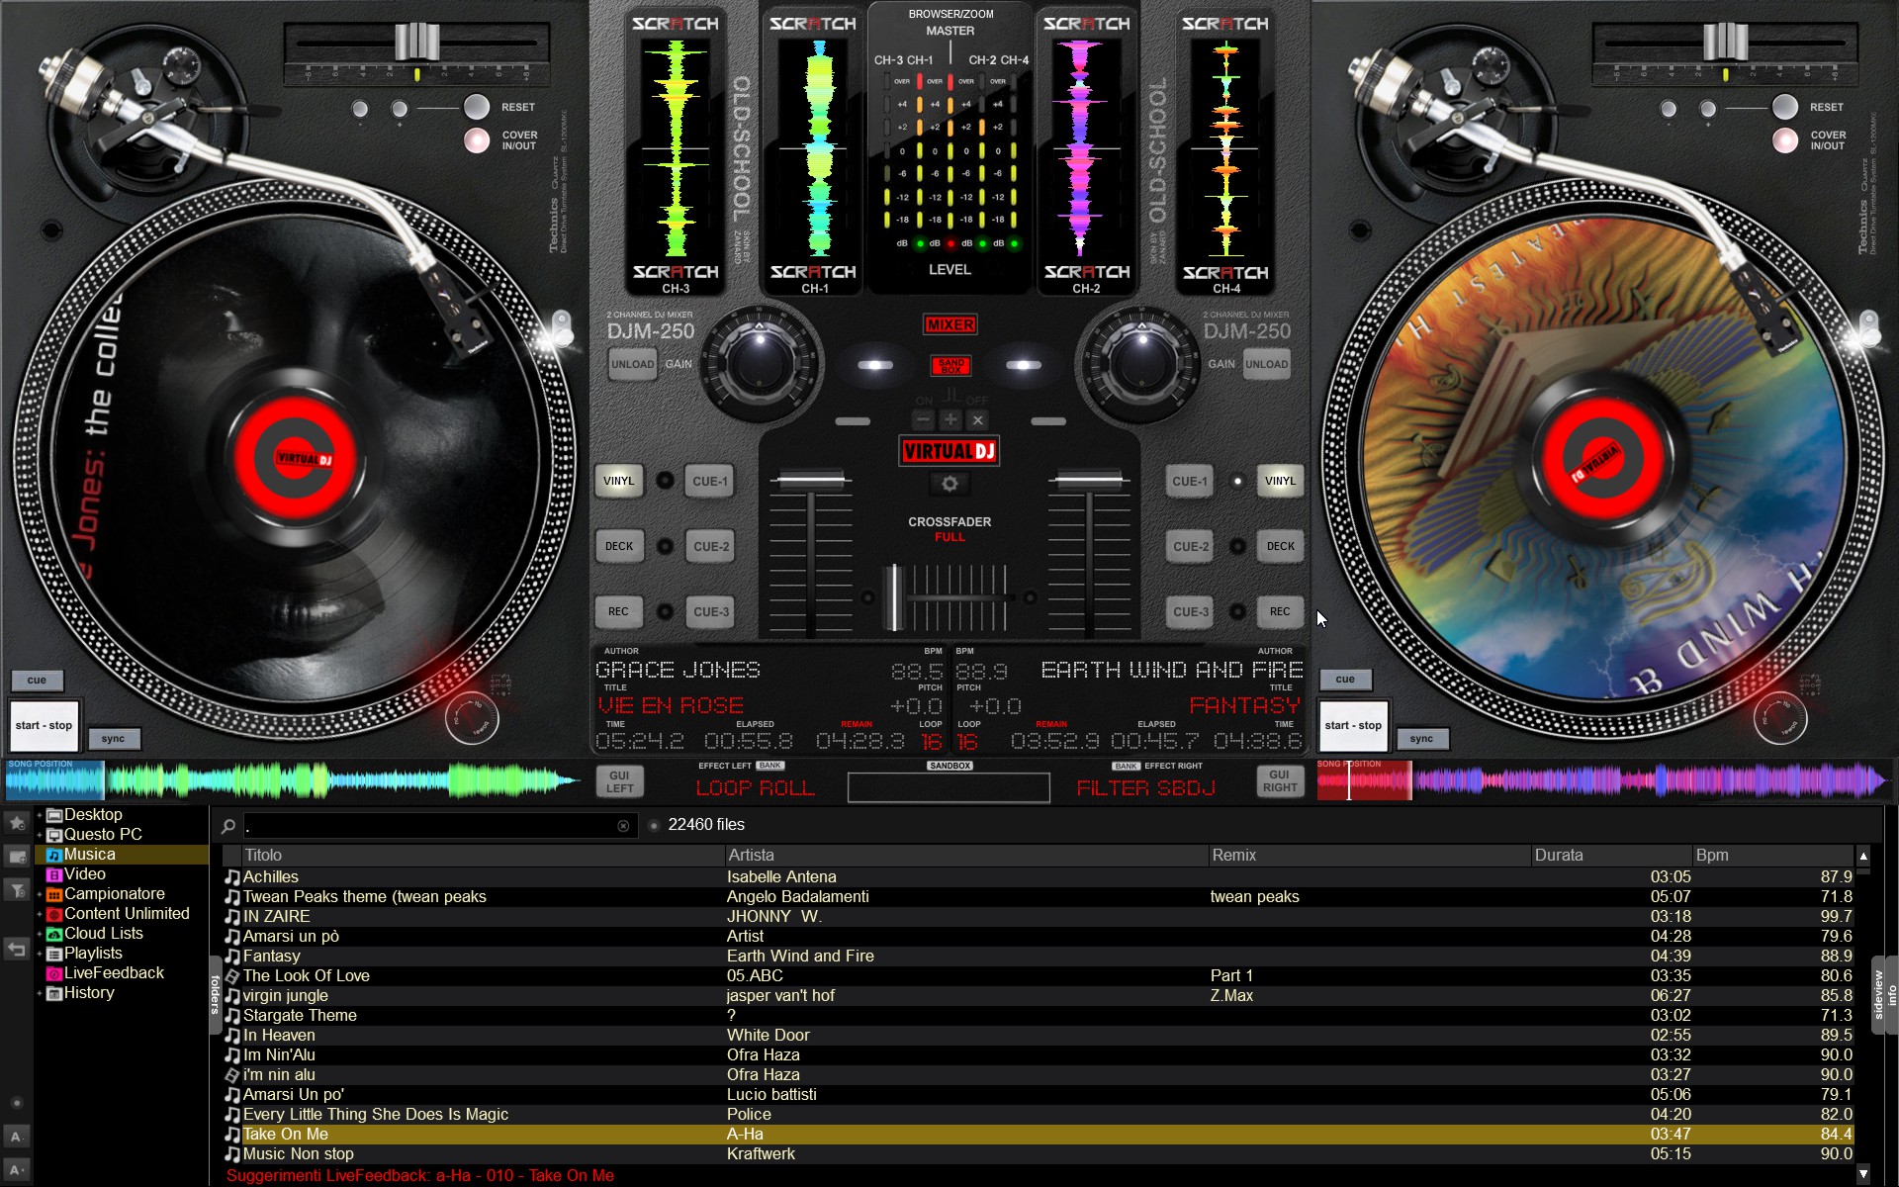1899x1187 pixels.
Task: Click the MIXER icon in the center panel
Action: (x=948, y=322)
